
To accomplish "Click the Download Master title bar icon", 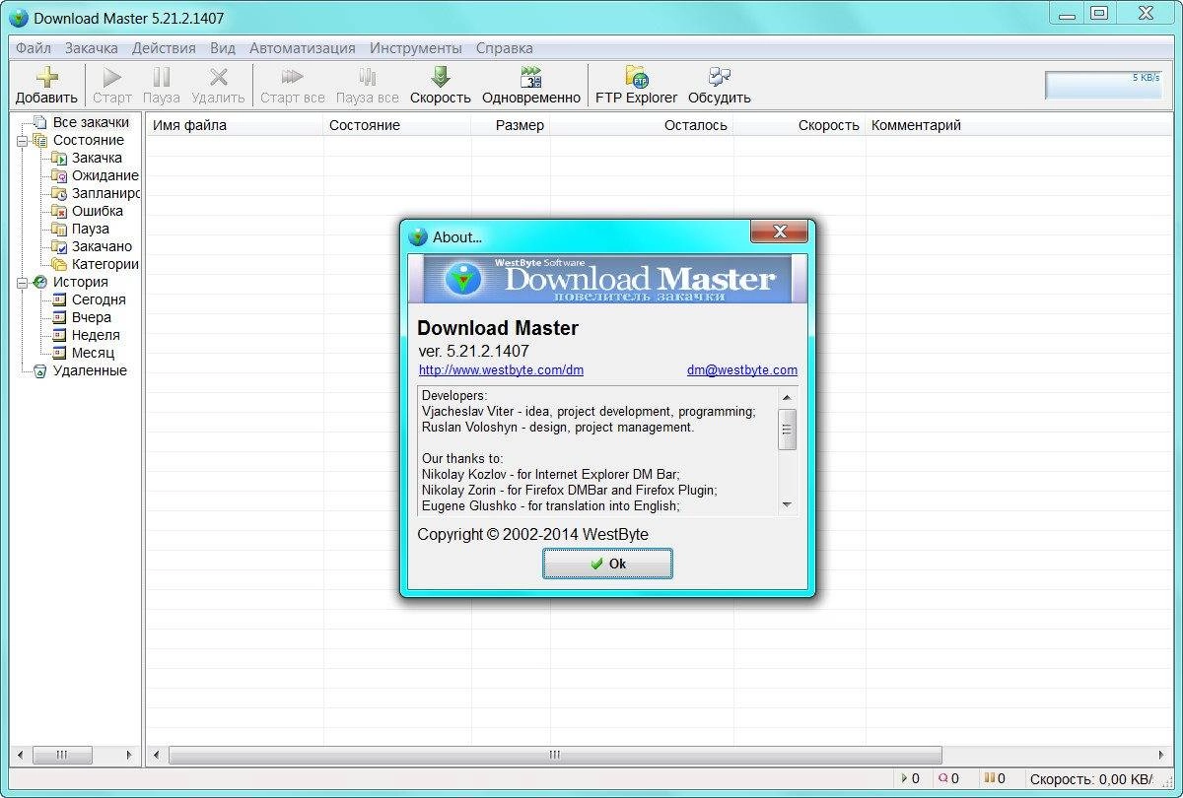I will [19, 18].
